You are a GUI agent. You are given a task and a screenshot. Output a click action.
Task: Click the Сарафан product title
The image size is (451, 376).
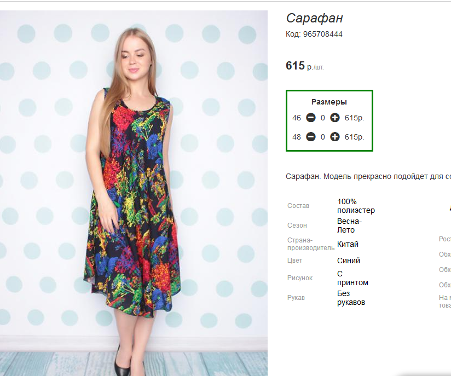pos(314,18)
